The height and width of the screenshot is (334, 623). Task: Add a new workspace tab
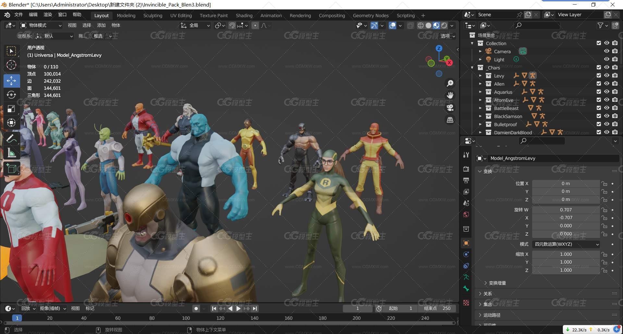click(x=423, y=15)
